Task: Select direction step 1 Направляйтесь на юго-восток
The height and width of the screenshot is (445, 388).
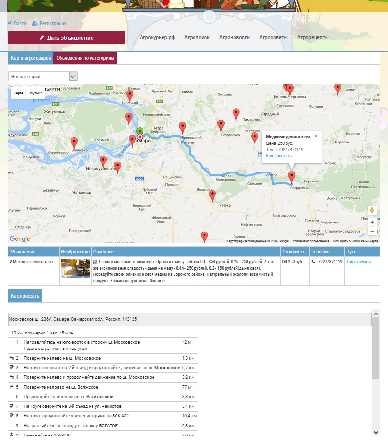Action: [103, 345]
